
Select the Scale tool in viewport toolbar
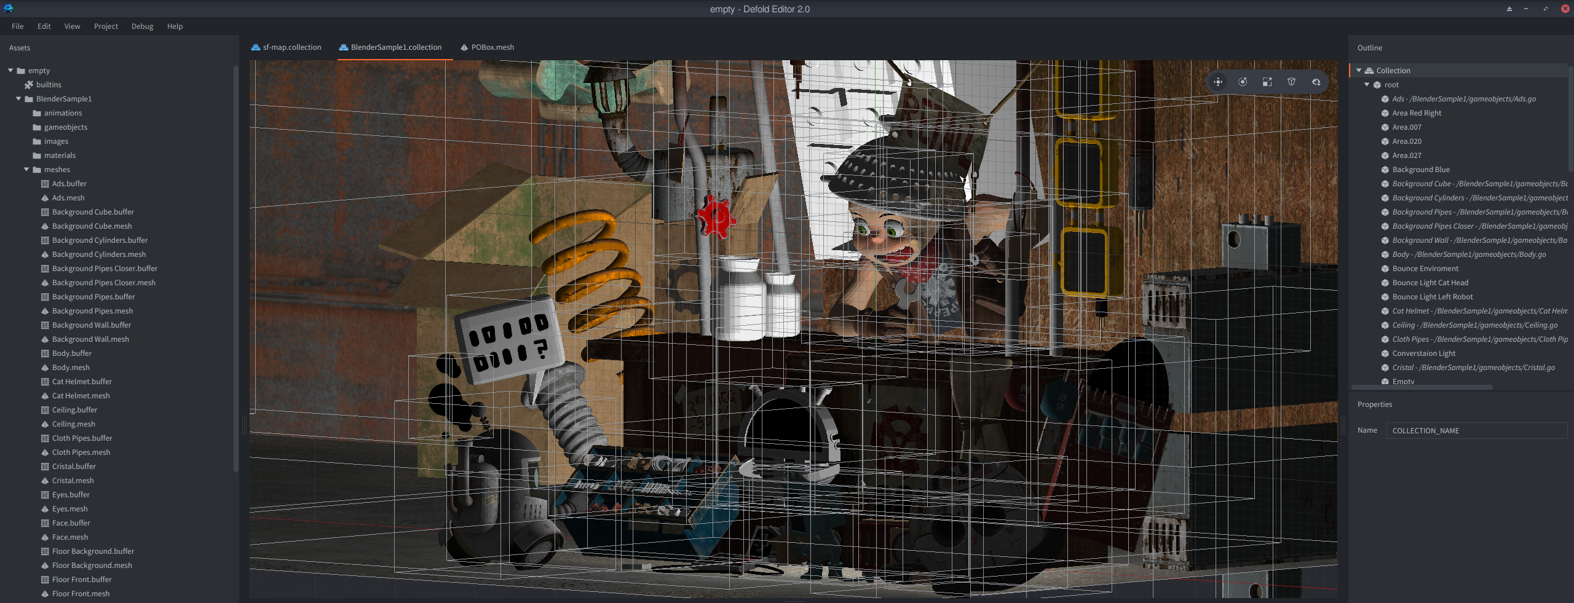[1267, 82]
